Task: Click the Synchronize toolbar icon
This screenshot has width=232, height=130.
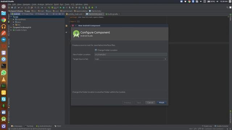Action: point(15,8)
